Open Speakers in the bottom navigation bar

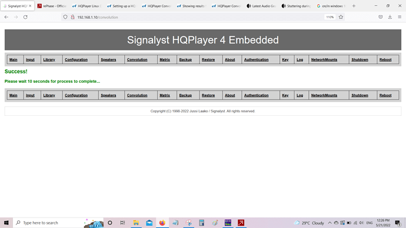(108, 95)
